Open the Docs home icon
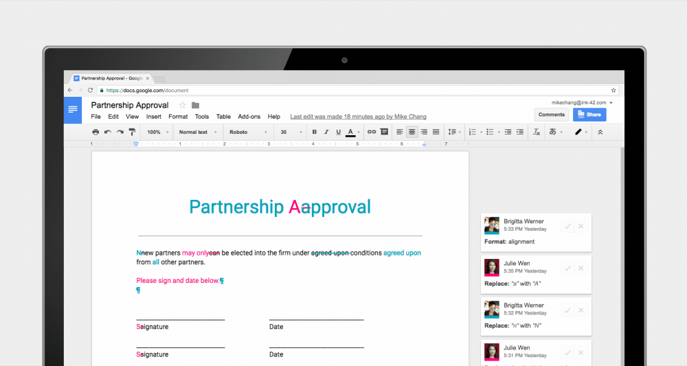The image size is (687, 366). pyautogui.click(x=73, y=110)
